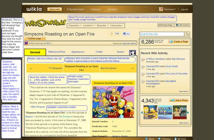Click the Christmas episode infobox image
Screen dimensions: 214x140
113,102
